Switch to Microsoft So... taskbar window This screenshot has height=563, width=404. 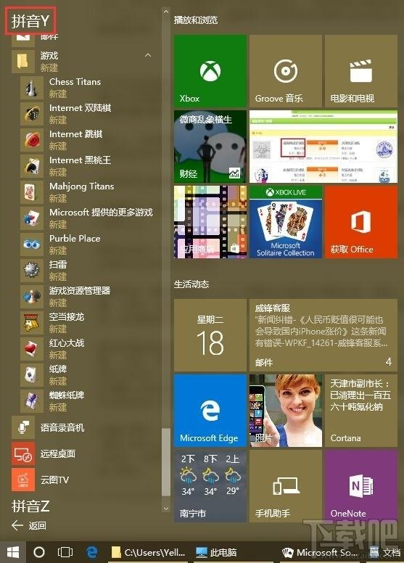point(321,552)
